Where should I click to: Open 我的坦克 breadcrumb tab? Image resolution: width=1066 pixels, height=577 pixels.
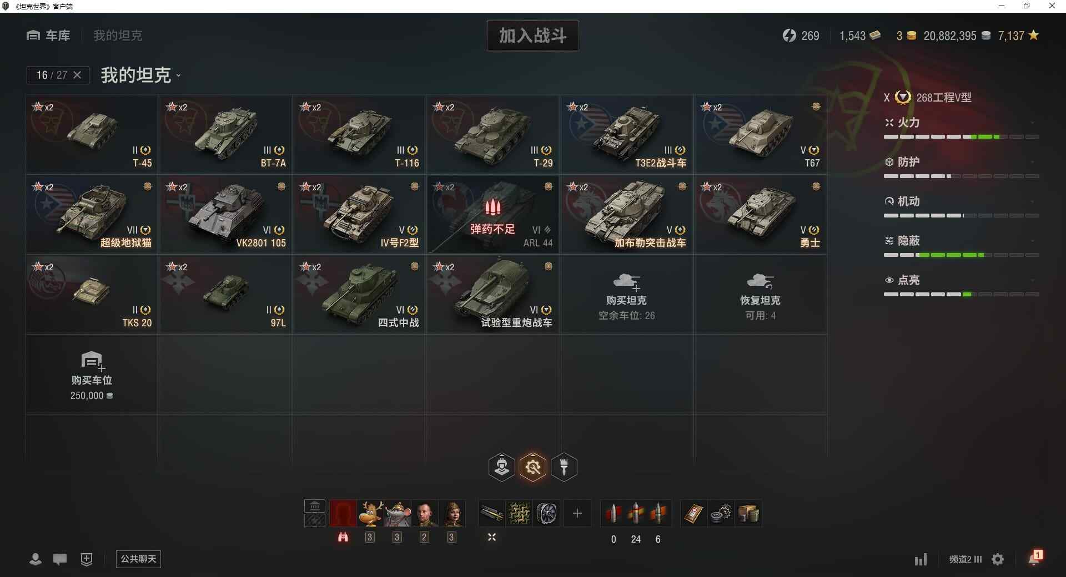coord(118,36)
